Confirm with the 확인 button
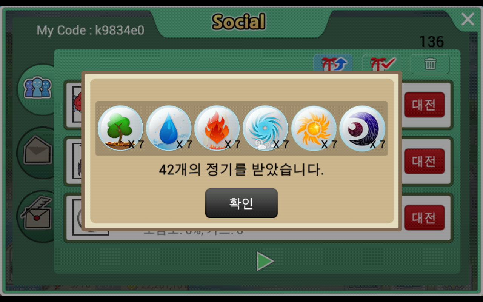This screenshot has height=302, width=483. coord(241,203)
